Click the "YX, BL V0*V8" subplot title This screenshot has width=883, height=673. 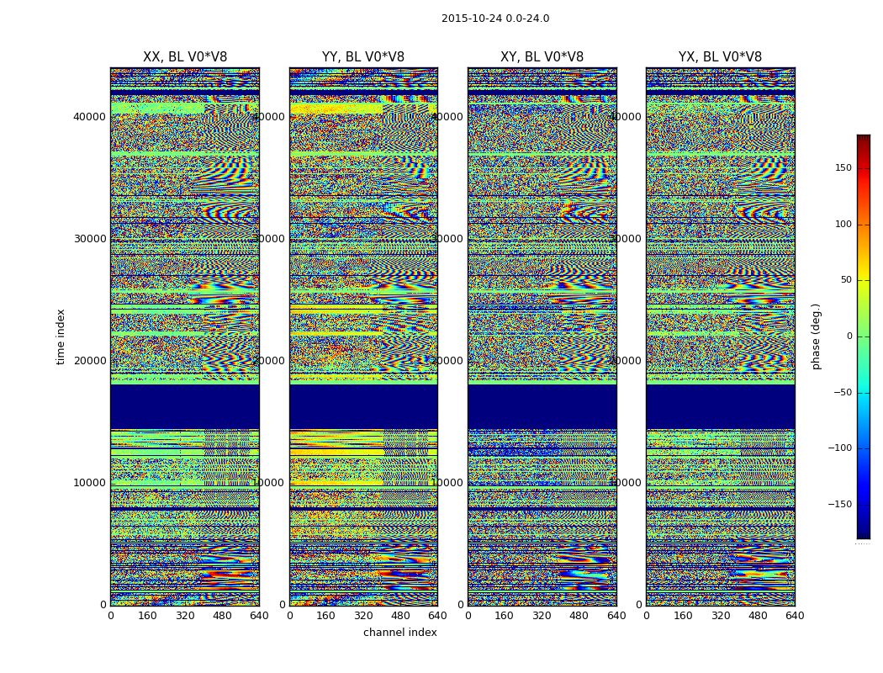(x=720, y=57)
